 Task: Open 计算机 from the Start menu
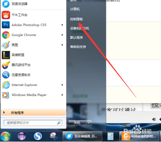[75, 9]
